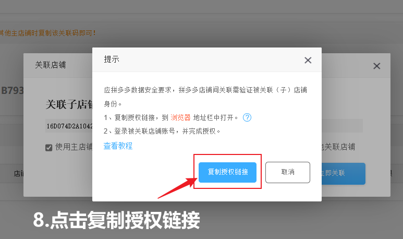Click the 关联店铺 dialog title

(x=51, y=65)
